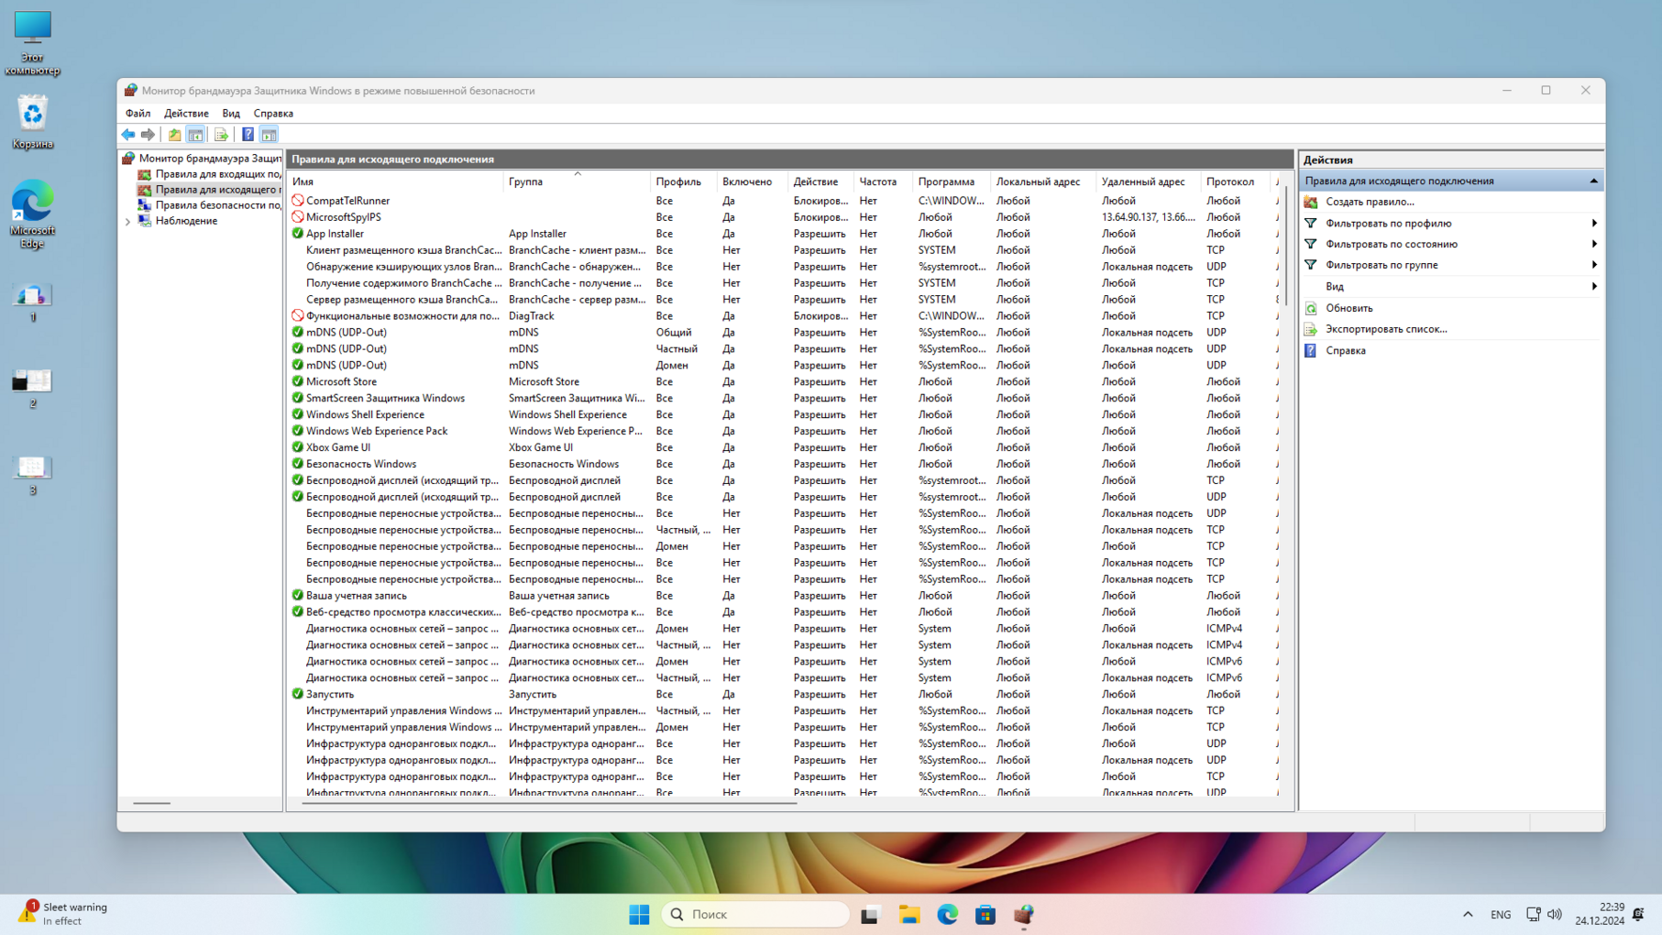Sort rules by the Имя column header
The image size is (1662, 935).
click(395, 181)
